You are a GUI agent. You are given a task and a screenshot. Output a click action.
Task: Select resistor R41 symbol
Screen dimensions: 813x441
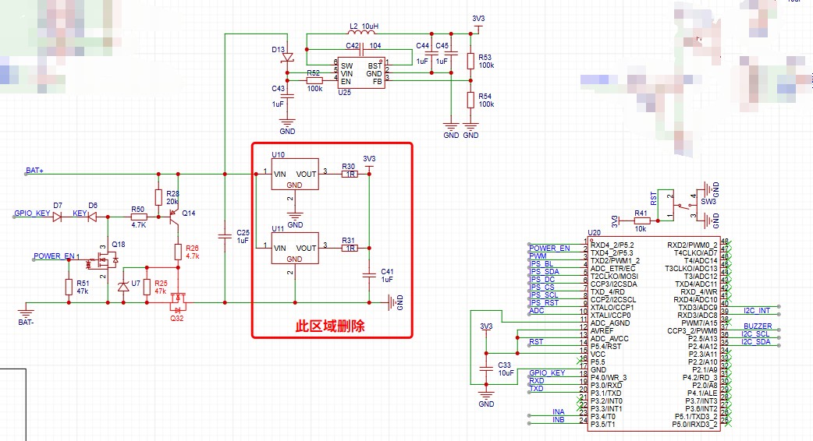tap(642, 220)
